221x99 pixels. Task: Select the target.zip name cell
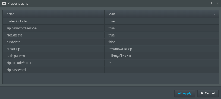point(53,49)
